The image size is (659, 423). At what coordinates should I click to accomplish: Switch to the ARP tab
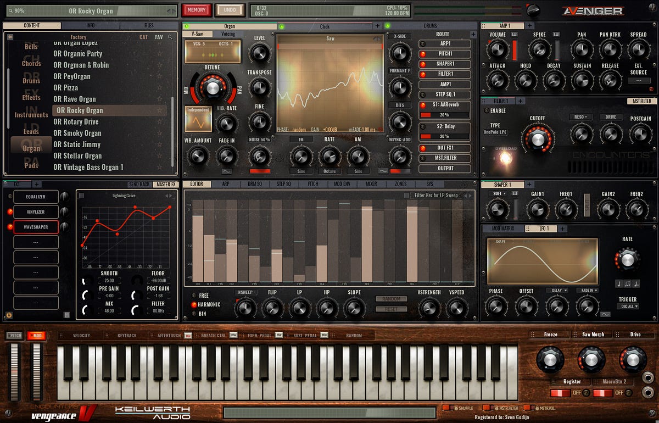(226, 183)
